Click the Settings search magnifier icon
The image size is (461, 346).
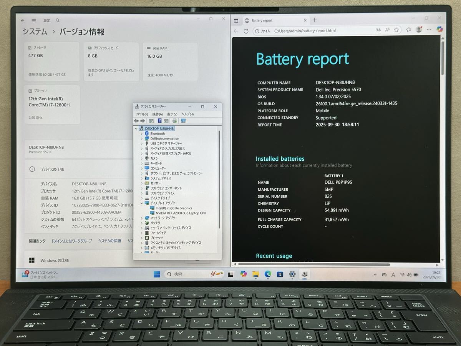coord(58,20)
